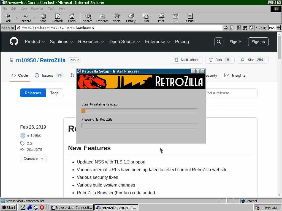The height and width of the screenshot is (211, 282).
Task: Expand the Solutions menu on GitHub
Action: (x=61, y=42)
